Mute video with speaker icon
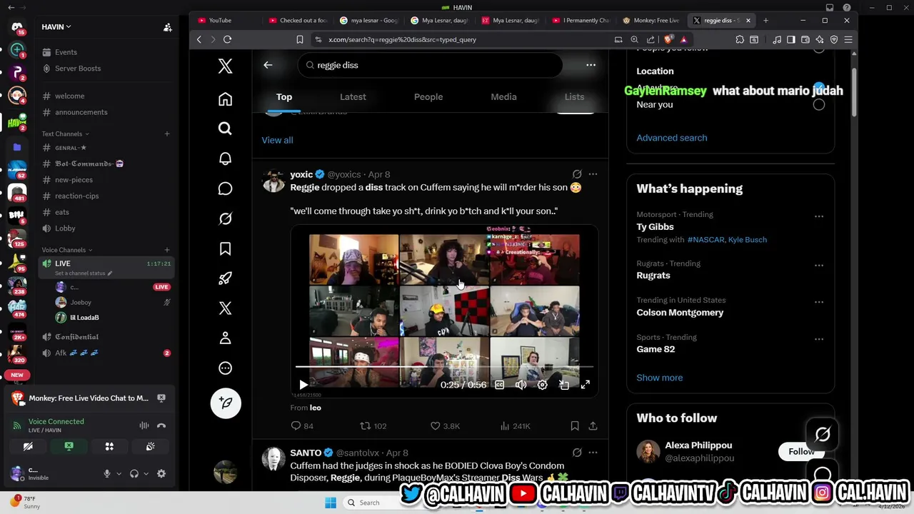 click(521, 385)
